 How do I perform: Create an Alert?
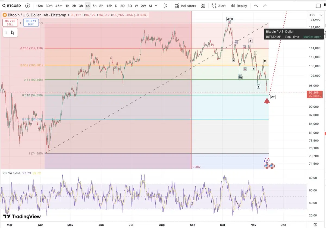pyautogui.click(x=219, y=6)
